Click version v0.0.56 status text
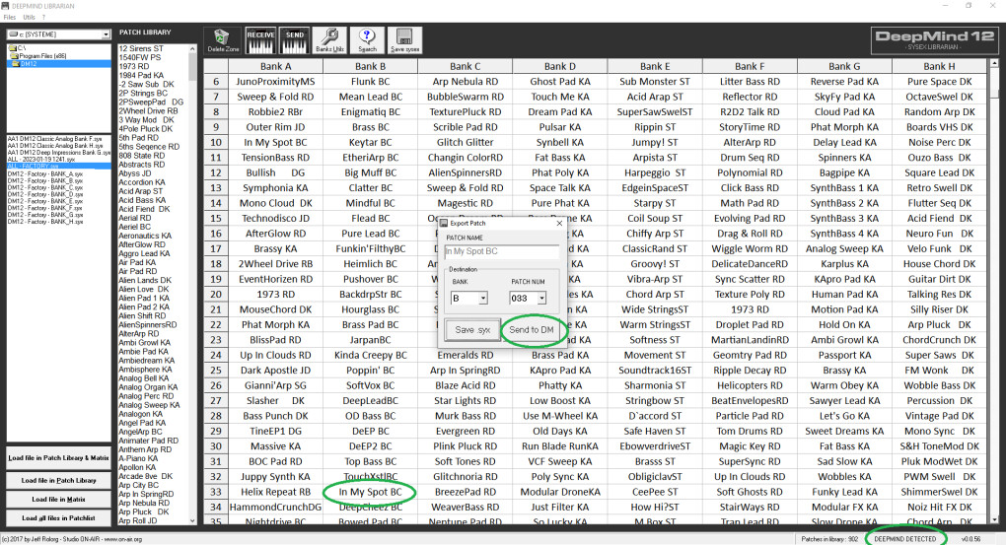Screen dimensions: 1006x545 pyautogui.click(x=970, y=539)
